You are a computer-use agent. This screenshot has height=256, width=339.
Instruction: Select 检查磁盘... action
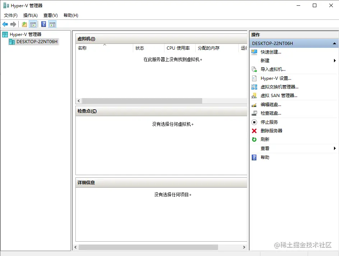271,113
